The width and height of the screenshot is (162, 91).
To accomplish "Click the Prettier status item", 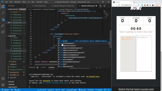I will coord(99,90).
